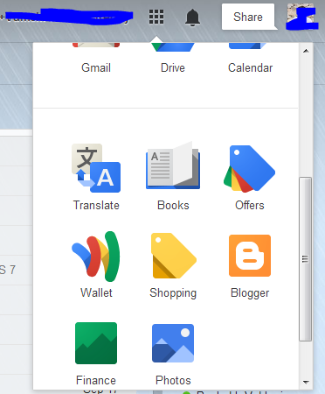Launch the Shopping app icon

tap(174, 256)
